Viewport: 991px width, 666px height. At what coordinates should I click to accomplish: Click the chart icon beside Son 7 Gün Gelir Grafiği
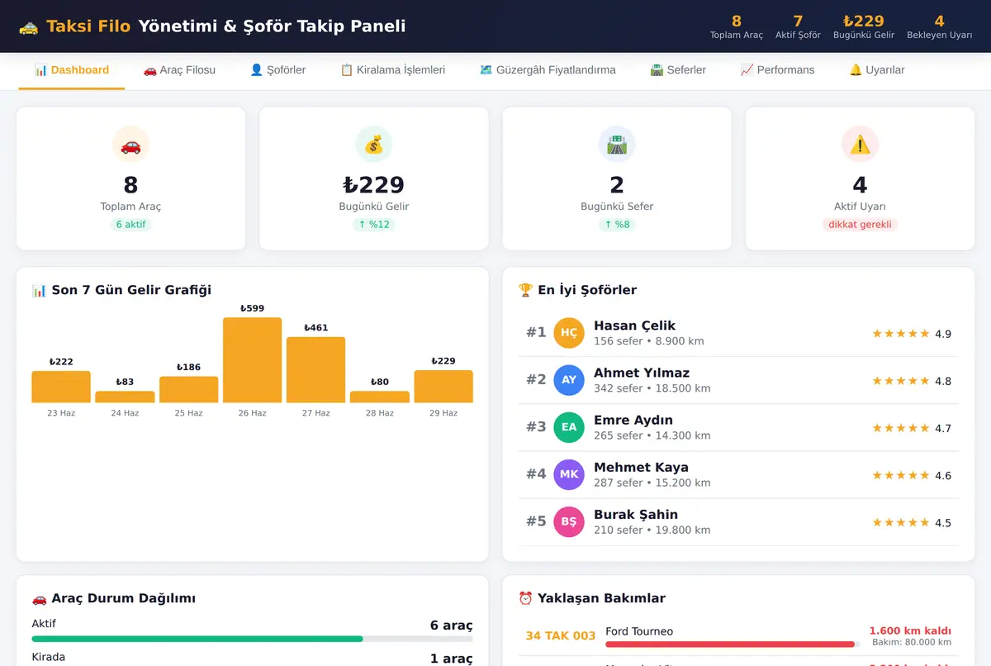tap(39, 290)
